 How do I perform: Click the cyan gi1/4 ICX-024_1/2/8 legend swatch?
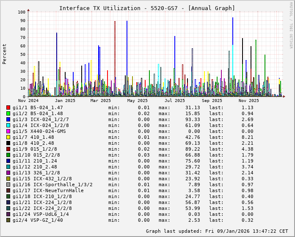(8, 125)
